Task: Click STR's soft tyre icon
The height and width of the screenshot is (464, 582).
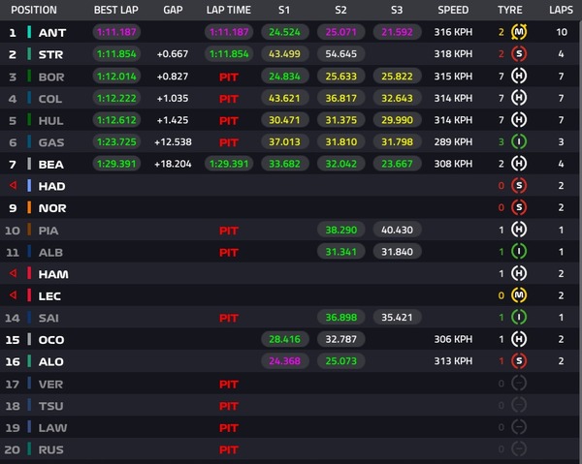Action: tap(519, 53)
